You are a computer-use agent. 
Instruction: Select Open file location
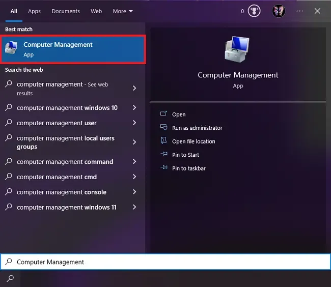pyautogui.click(x=194, y=141)
